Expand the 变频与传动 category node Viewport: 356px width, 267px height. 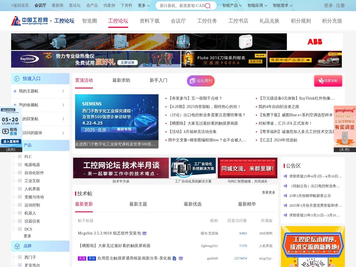click(20, 197)
